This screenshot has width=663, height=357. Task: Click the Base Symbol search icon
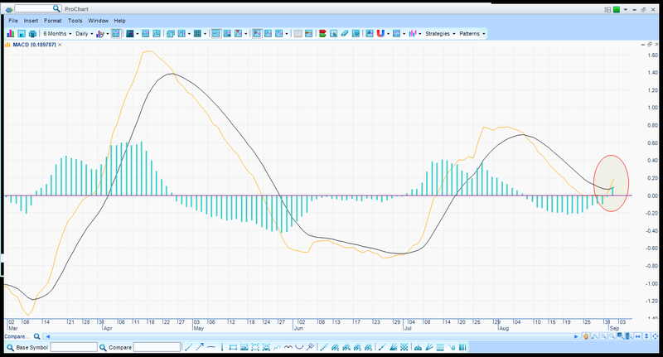coord(11,347)
